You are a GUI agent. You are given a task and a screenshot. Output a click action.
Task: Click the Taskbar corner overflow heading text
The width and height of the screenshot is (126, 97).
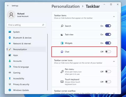(x=65, y=91)
